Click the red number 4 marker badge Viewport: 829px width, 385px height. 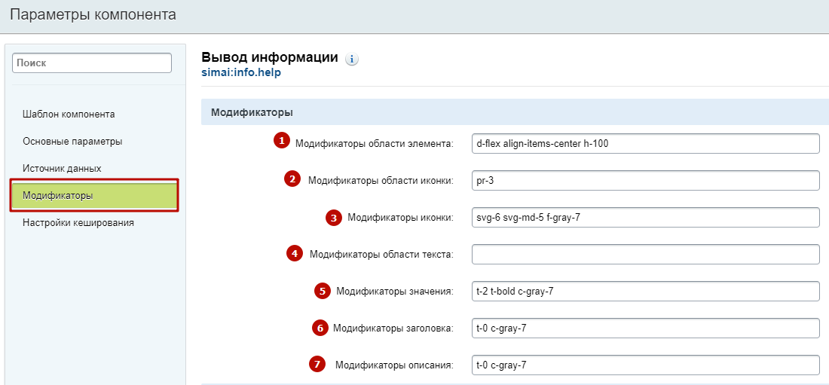tap(294, 253)
